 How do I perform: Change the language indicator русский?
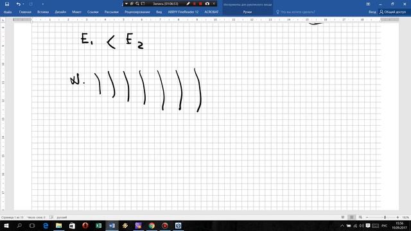62,218
